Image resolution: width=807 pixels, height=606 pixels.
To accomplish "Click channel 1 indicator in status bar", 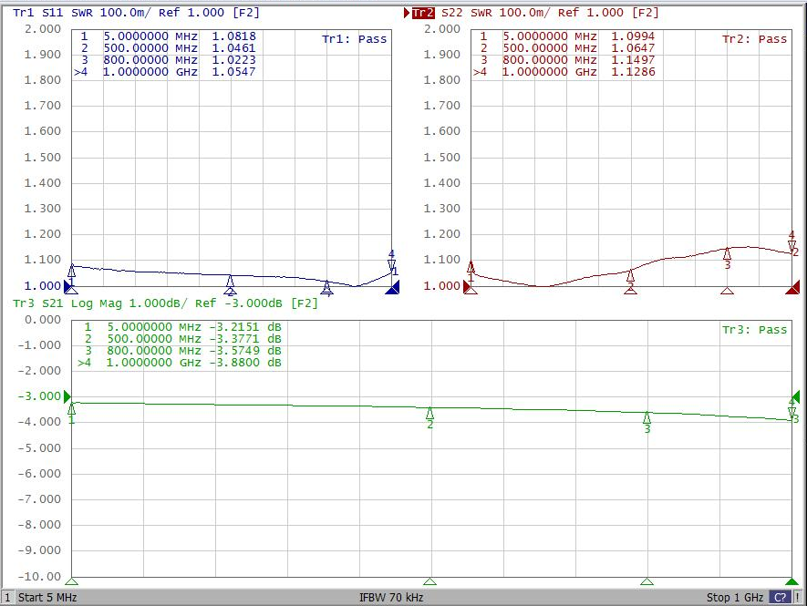I will 7,597.
